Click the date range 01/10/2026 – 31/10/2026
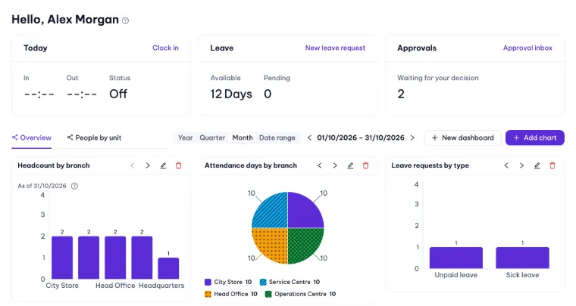 coord(360,138)
